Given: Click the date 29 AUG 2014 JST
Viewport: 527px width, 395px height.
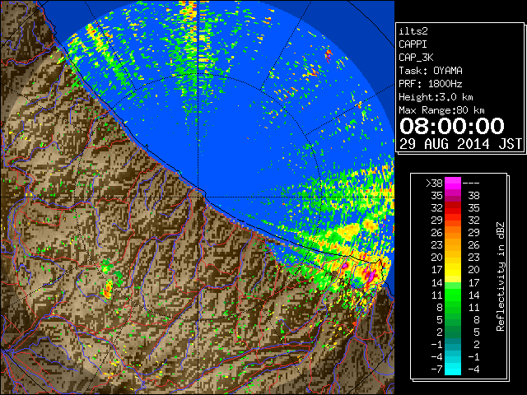Looking at the screenshot, I should [x=460, y=144].
